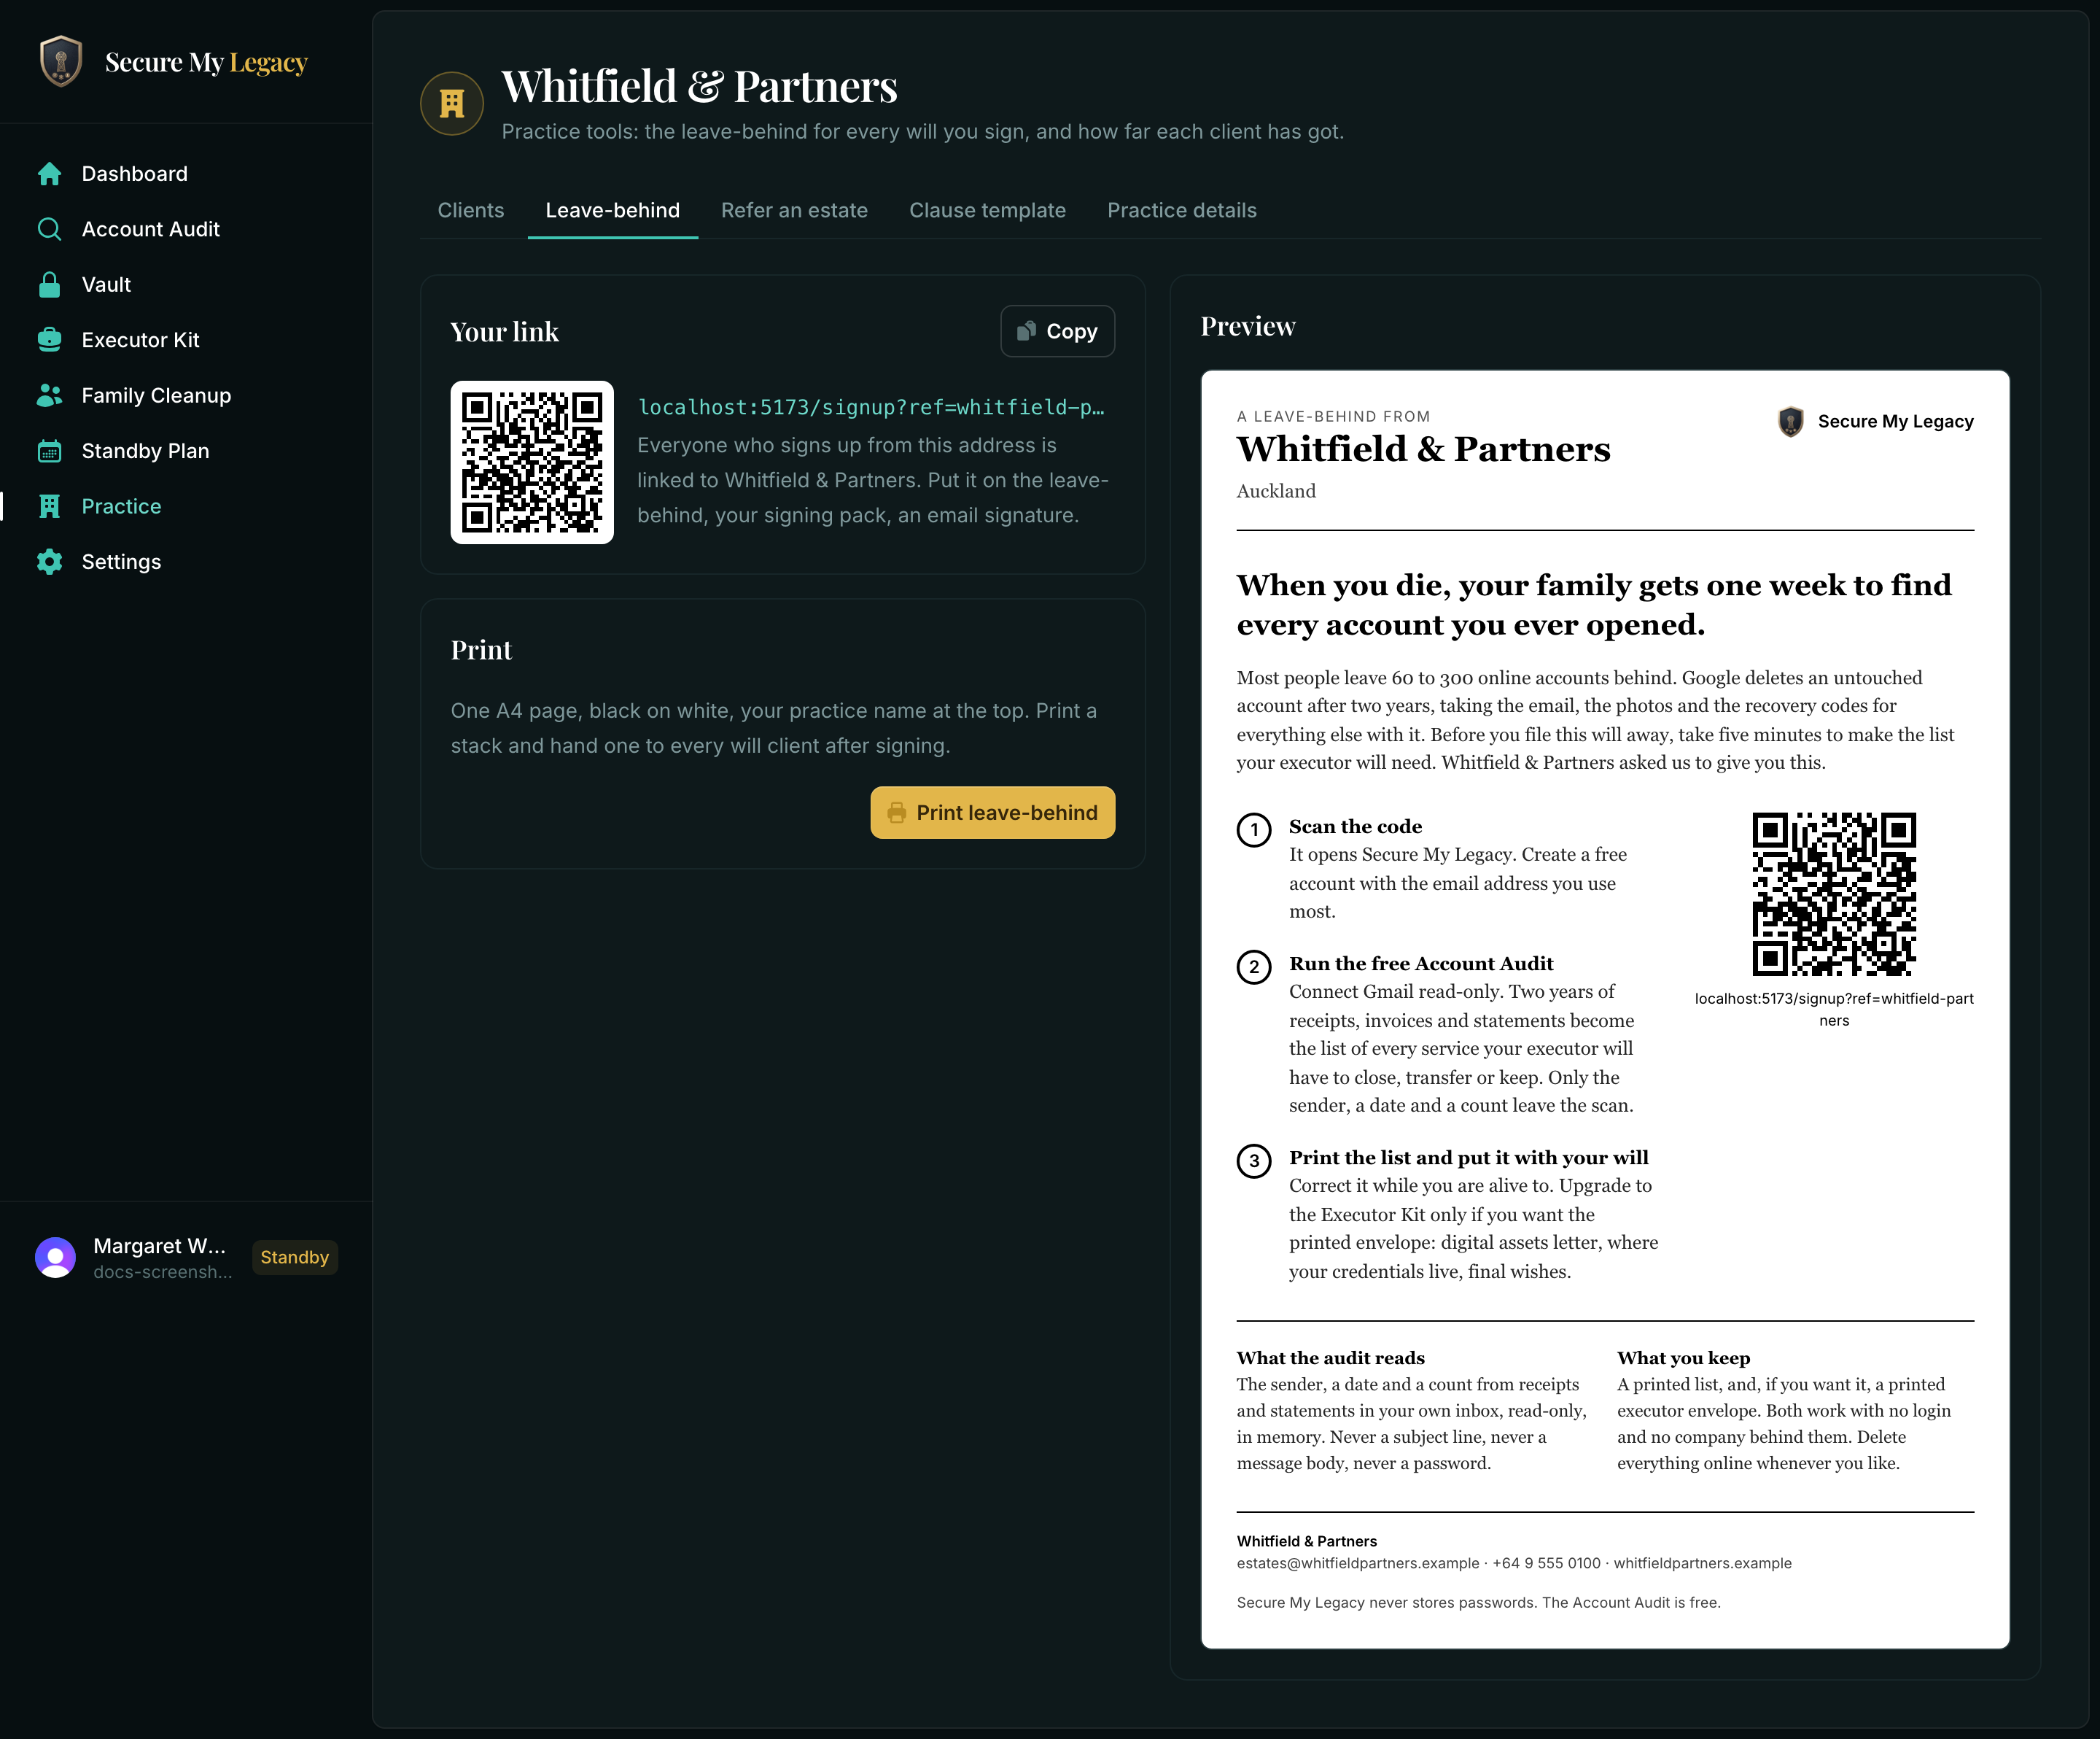Screen dimensions: 2100x1739
Task: Copy the referral link
Action: (1057, 331)
